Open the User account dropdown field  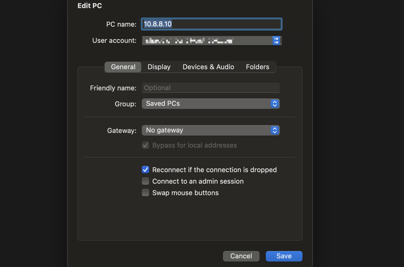point(207,40)
